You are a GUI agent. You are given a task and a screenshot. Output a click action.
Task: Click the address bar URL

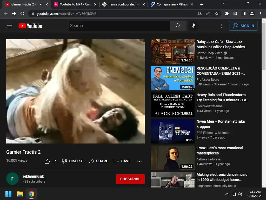tap(66, 14)
